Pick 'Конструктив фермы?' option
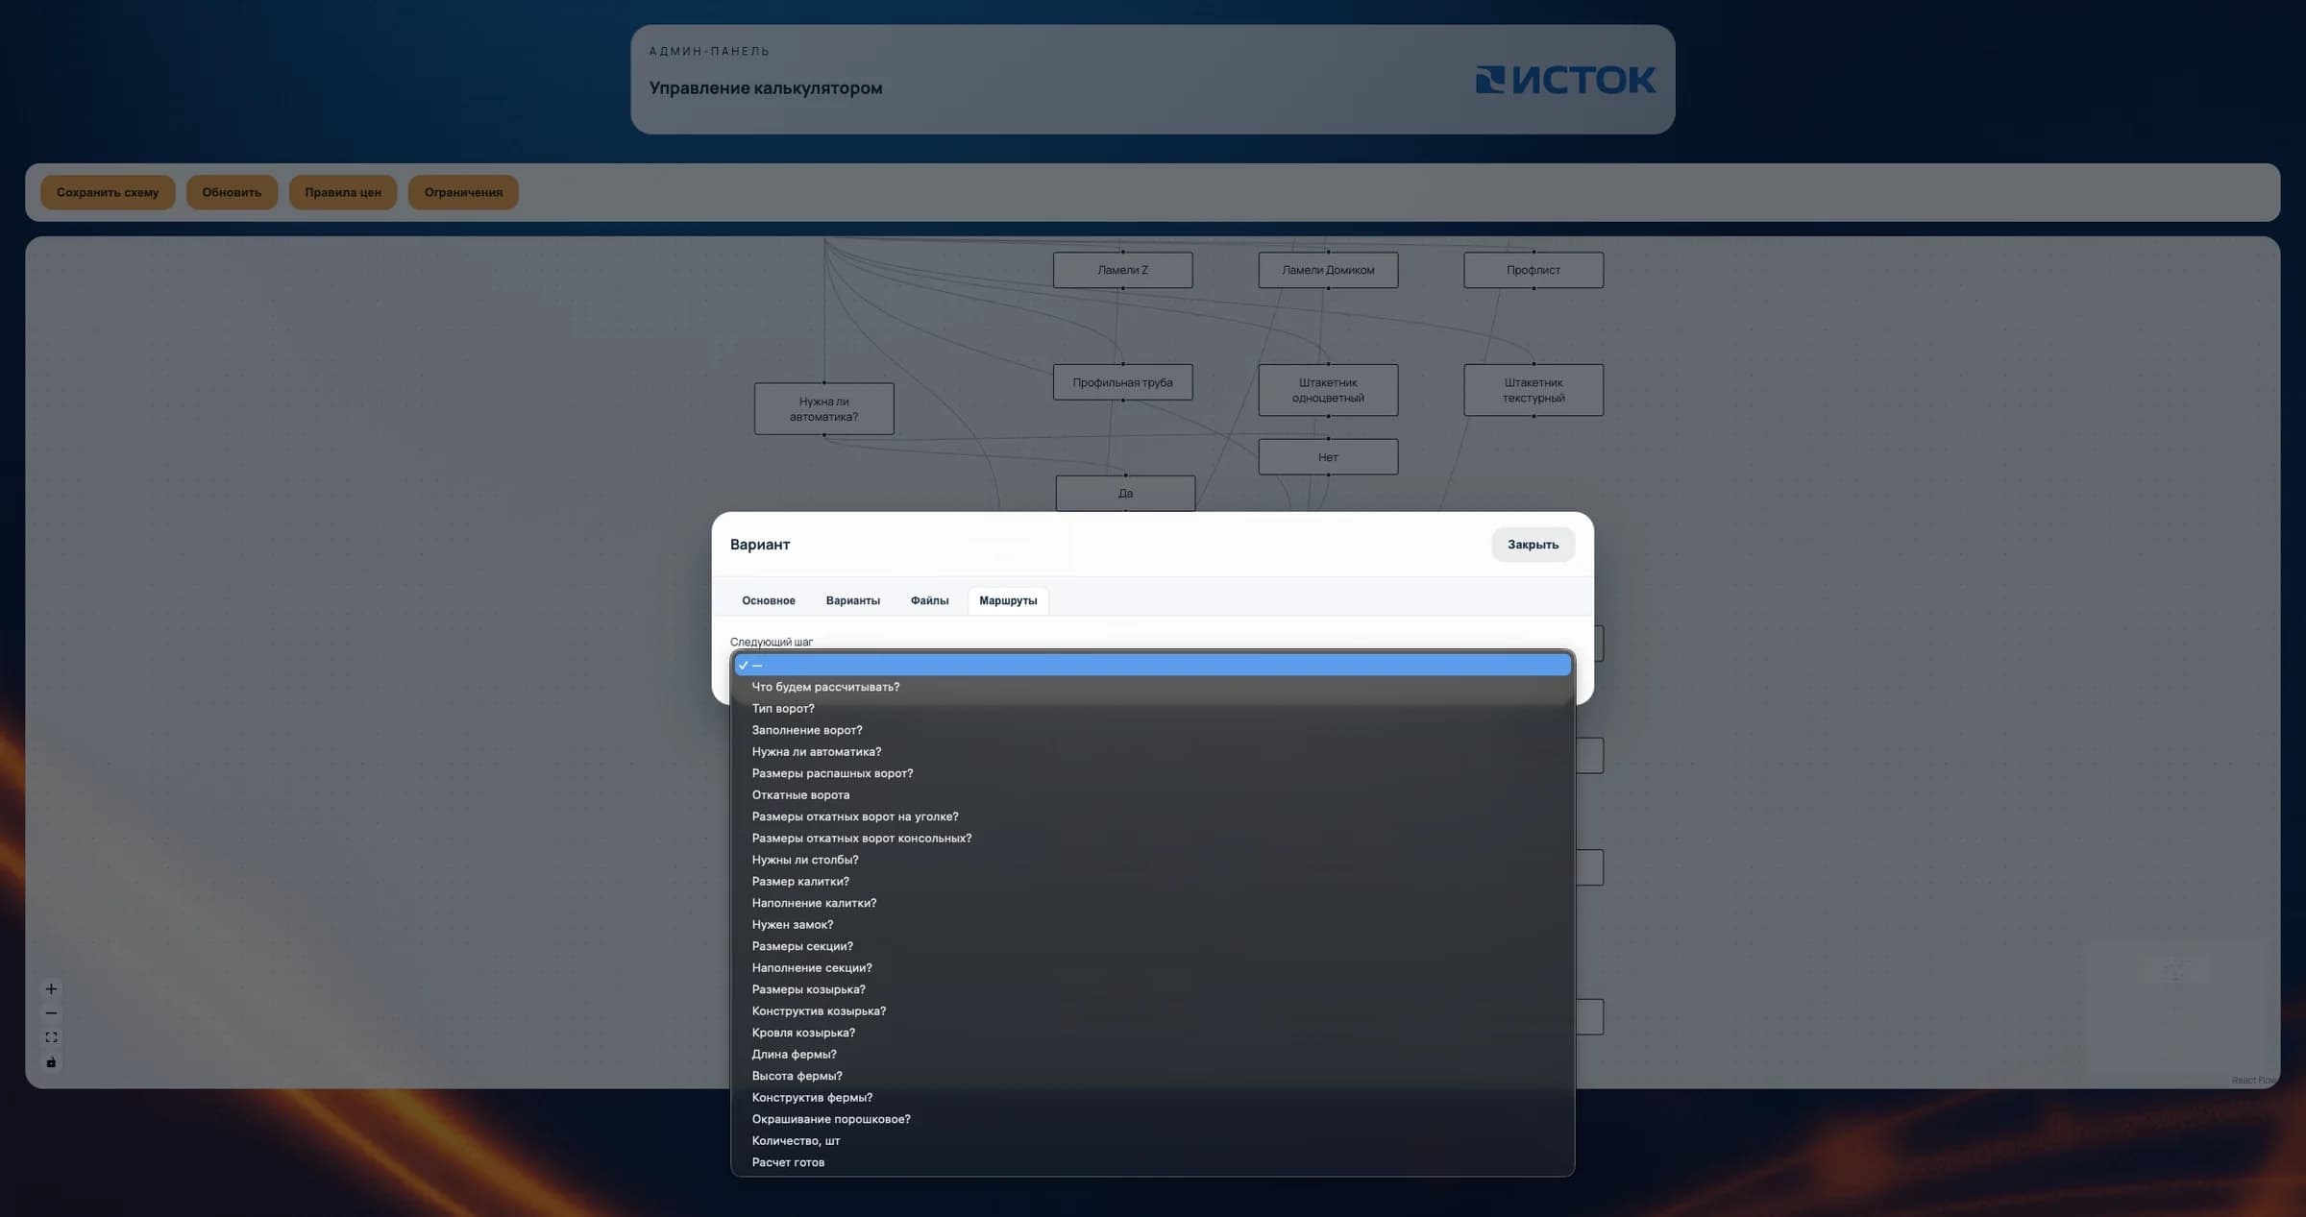 point(1153,1097)
